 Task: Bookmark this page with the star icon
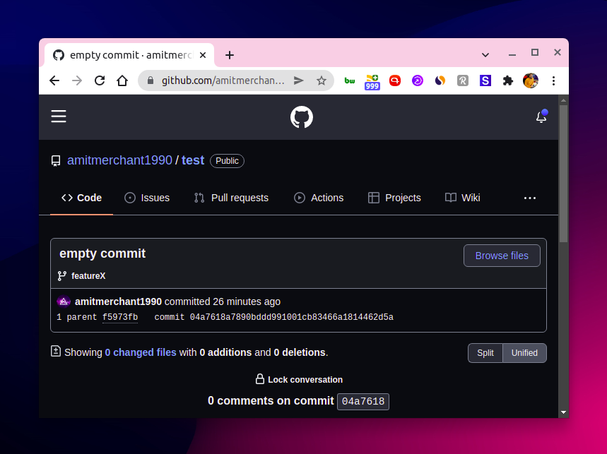(322, 80)
